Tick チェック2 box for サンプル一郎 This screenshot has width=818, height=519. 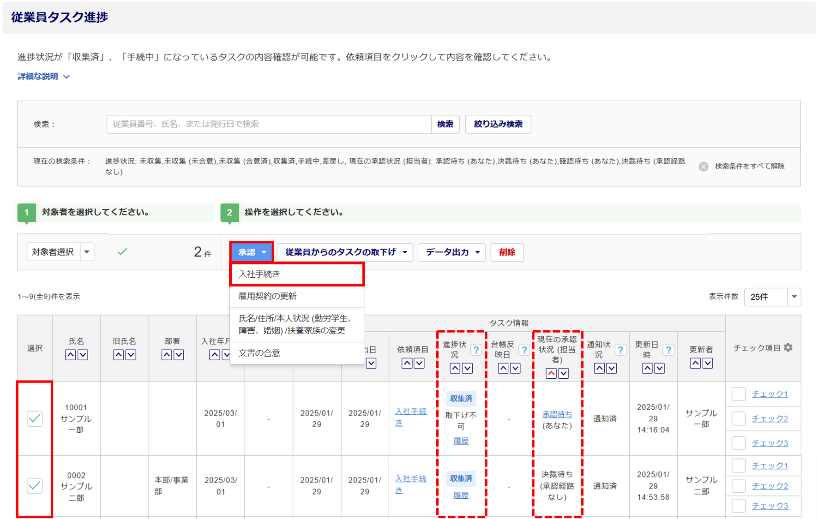(739, 418)
